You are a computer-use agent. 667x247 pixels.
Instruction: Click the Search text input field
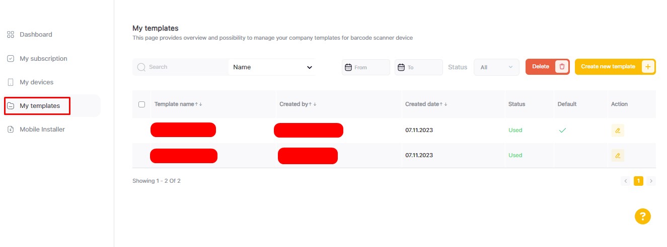[x=186, y=67]
